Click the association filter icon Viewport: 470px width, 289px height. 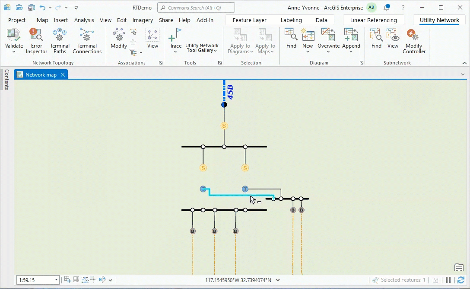coord(133,52)
